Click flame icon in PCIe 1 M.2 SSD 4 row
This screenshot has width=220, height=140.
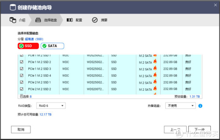tap(155, 75)
